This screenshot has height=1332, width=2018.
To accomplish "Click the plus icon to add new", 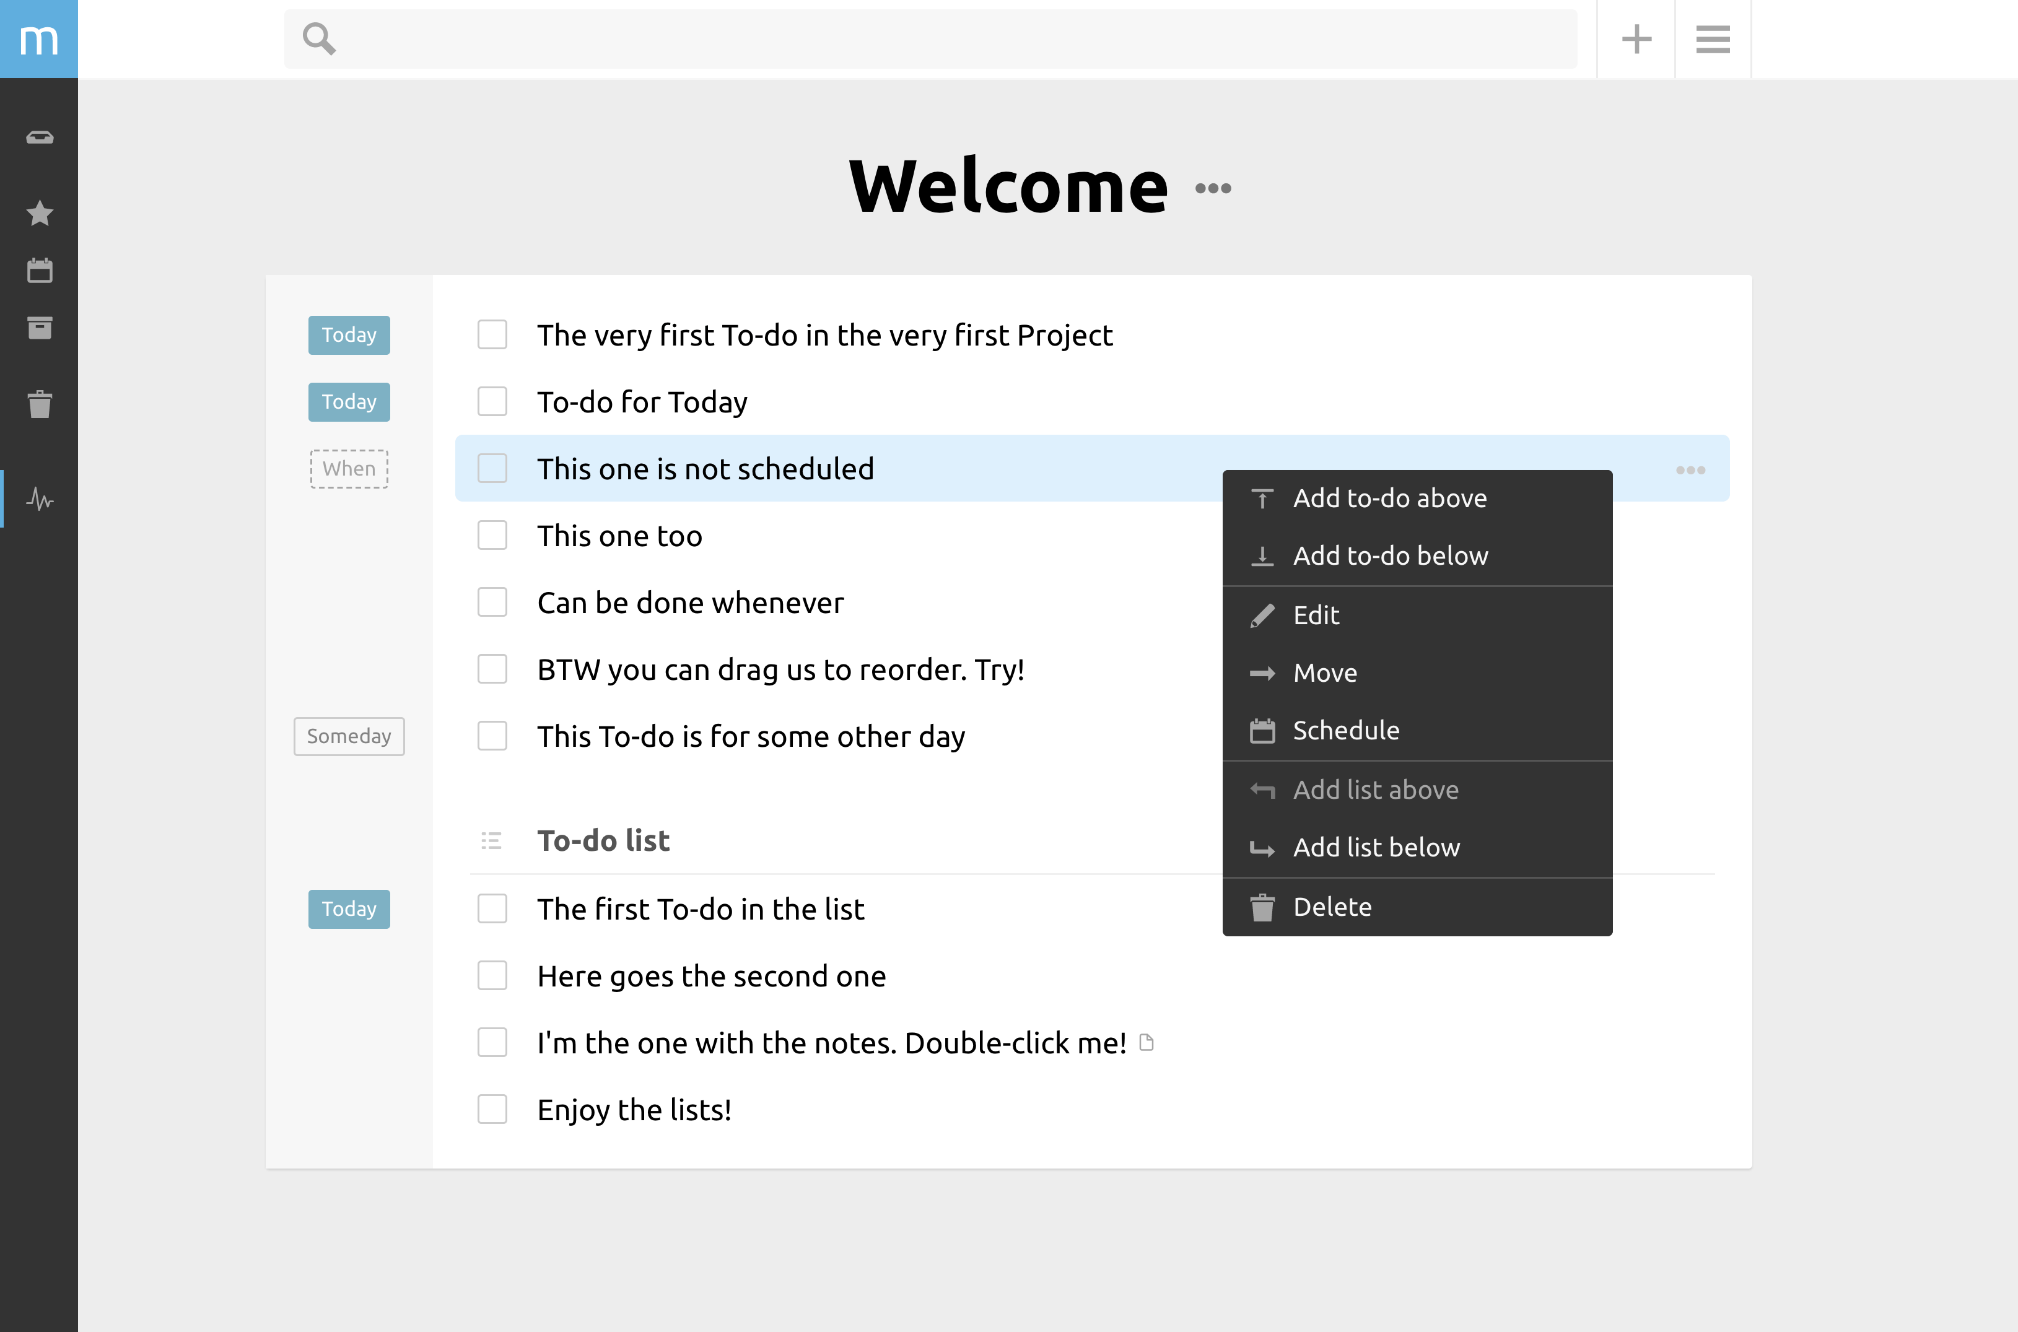I will point(1636,39).
